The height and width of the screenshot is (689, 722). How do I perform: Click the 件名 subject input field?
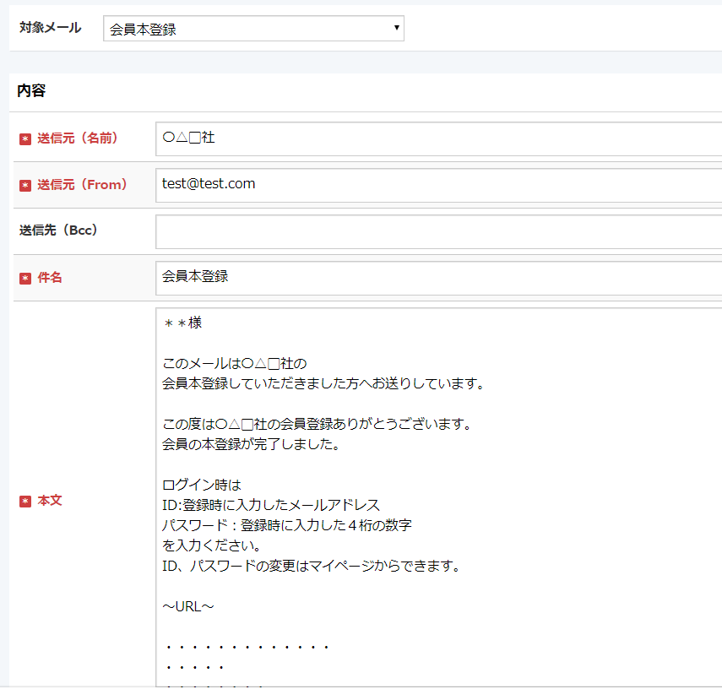point(439,278)
